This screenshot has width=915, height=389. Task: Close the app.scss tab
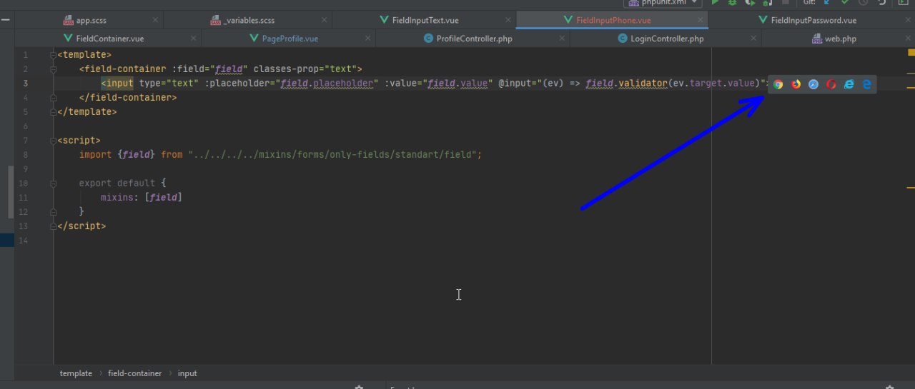pyautogui.click(x=155, y=20)
